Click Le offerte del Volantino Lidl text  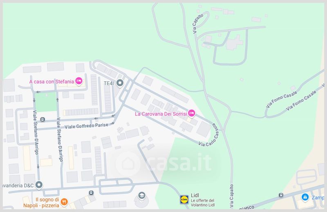click(202, 203)
